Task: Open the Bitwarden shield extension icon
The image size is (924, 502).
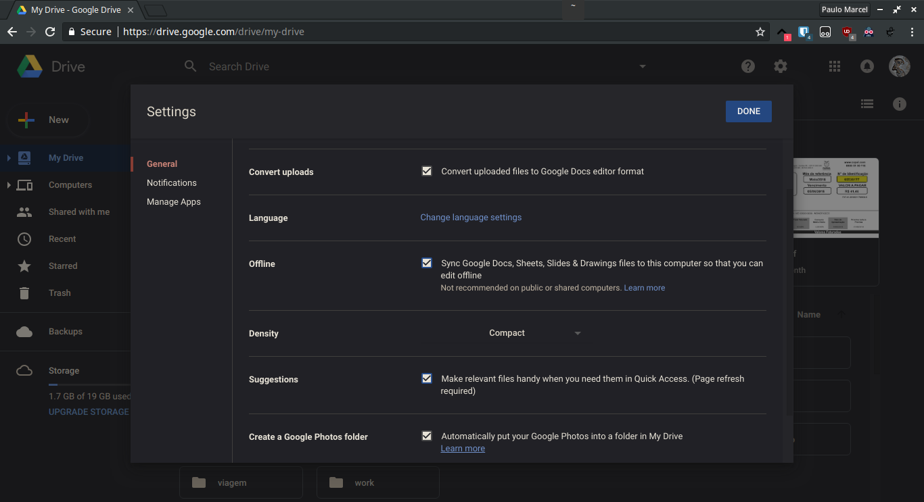Action: 804,32
